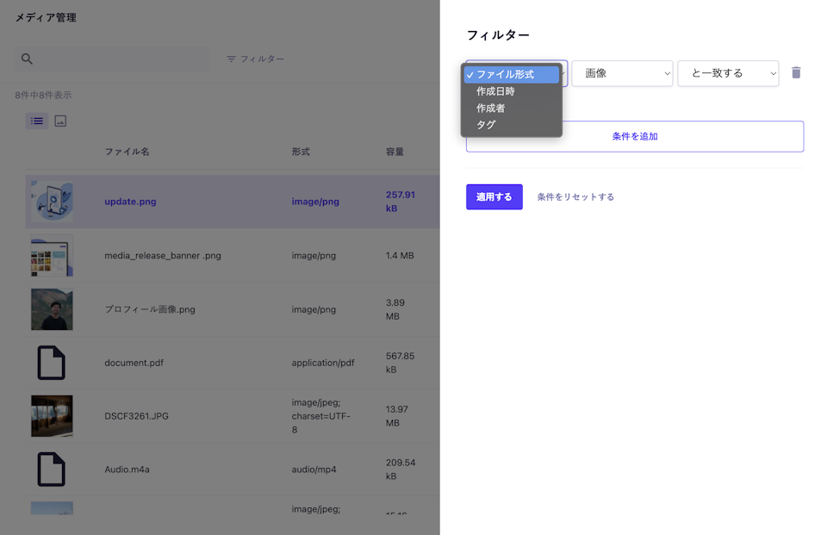Click the trash icon to delete filter condition
The image size is (827, 535).
[796, 73]
